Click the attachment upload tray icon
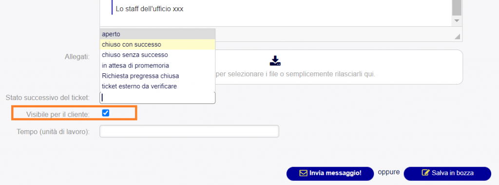This screenshot has height=185, width=499. pyautogui.click(x=275, y=61)
